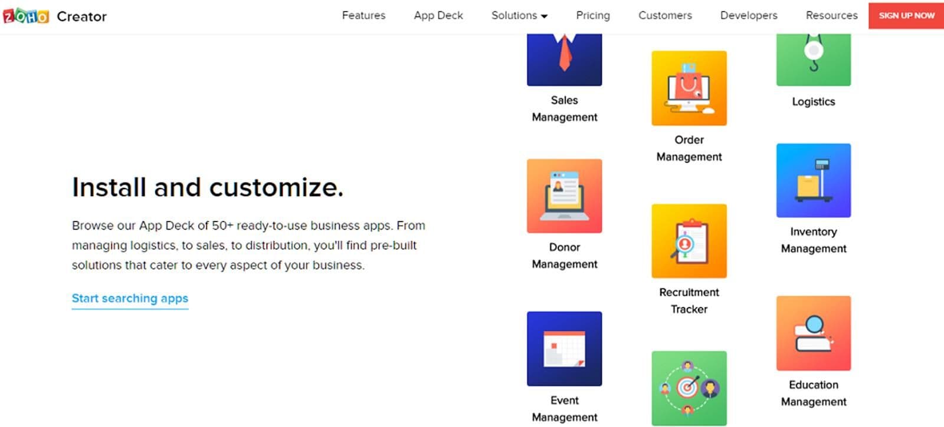
Task: Click the green target team app icon
Action: pyautogui.click(x=689, y=388)
